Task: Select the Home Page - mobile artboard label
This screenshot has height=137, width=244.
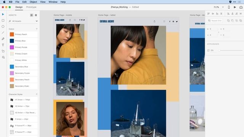Action: pyautogui.click(x=63, y=15)
